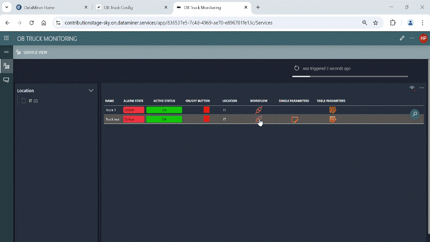Sort by On/Off Button column header

(198, 101)
